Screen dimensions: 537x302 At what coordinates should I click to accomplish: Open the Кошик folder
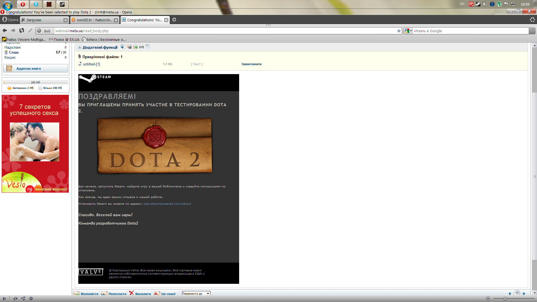click(x=10, y=57)
